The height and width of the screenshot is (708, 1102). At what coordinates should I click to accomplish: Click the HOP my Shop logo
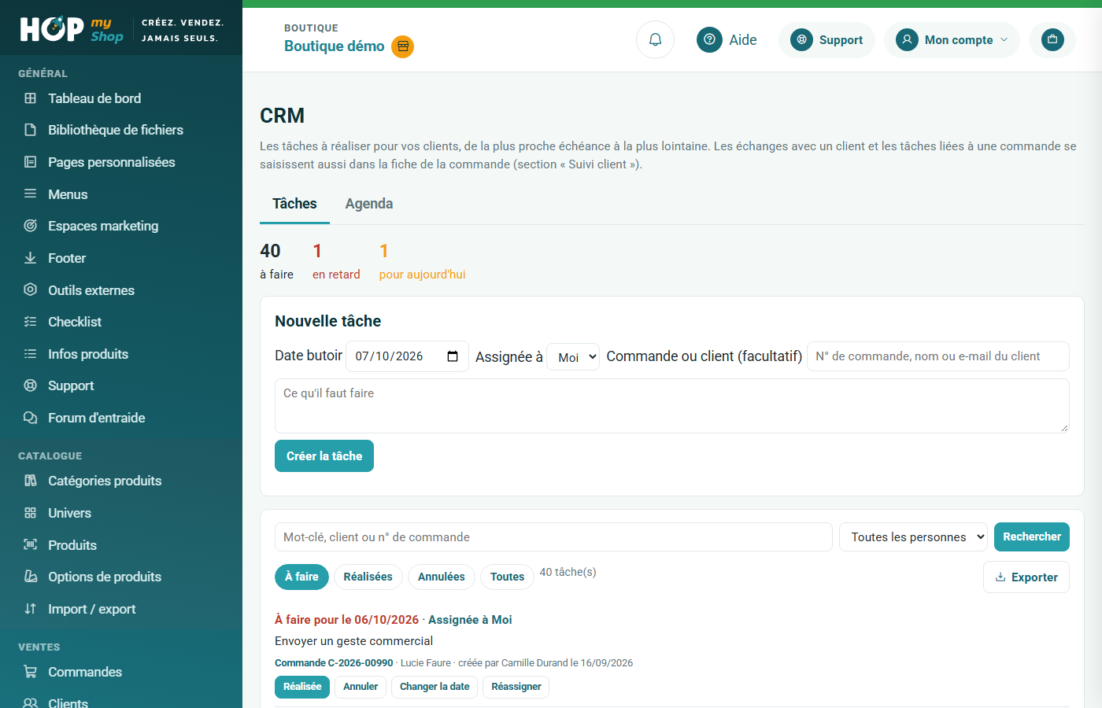72,30
